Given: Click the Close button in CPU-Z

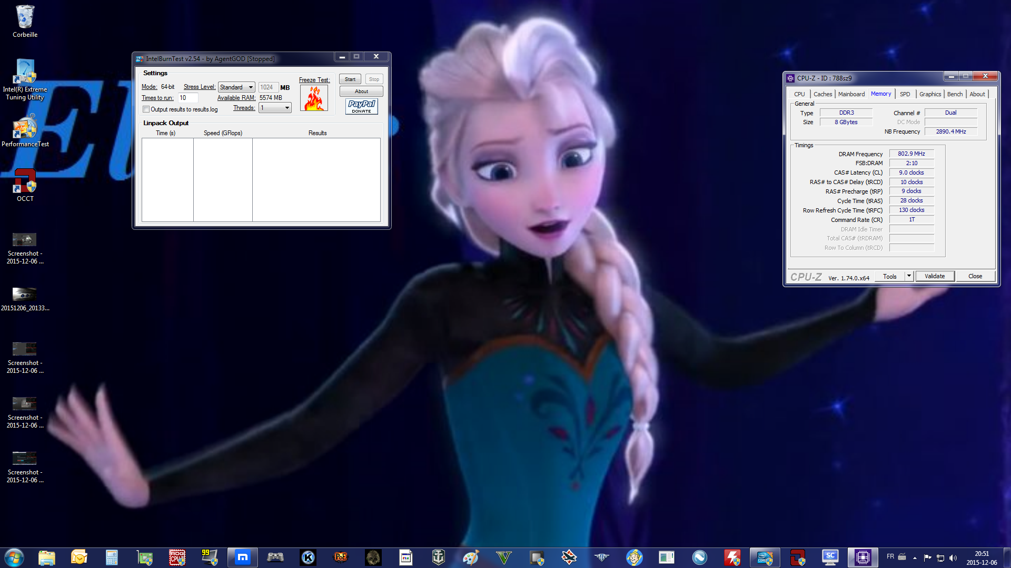Looking at the screenshot, I should click(975, 277).
